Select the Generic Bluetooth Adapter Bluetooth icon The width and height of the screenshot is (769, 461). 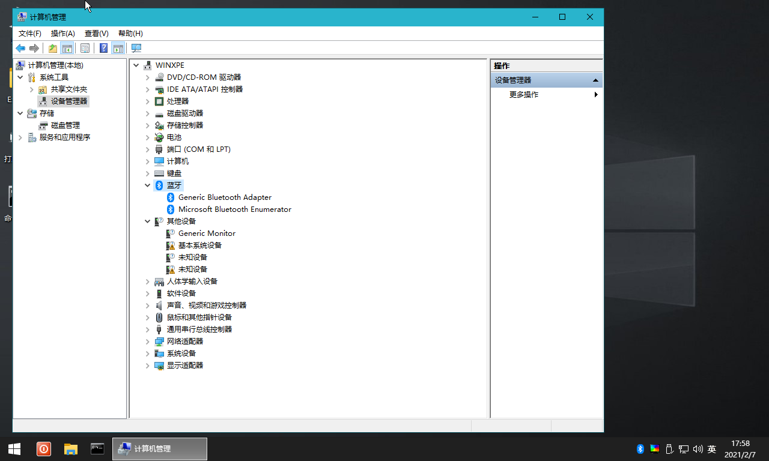pos(171,197)
